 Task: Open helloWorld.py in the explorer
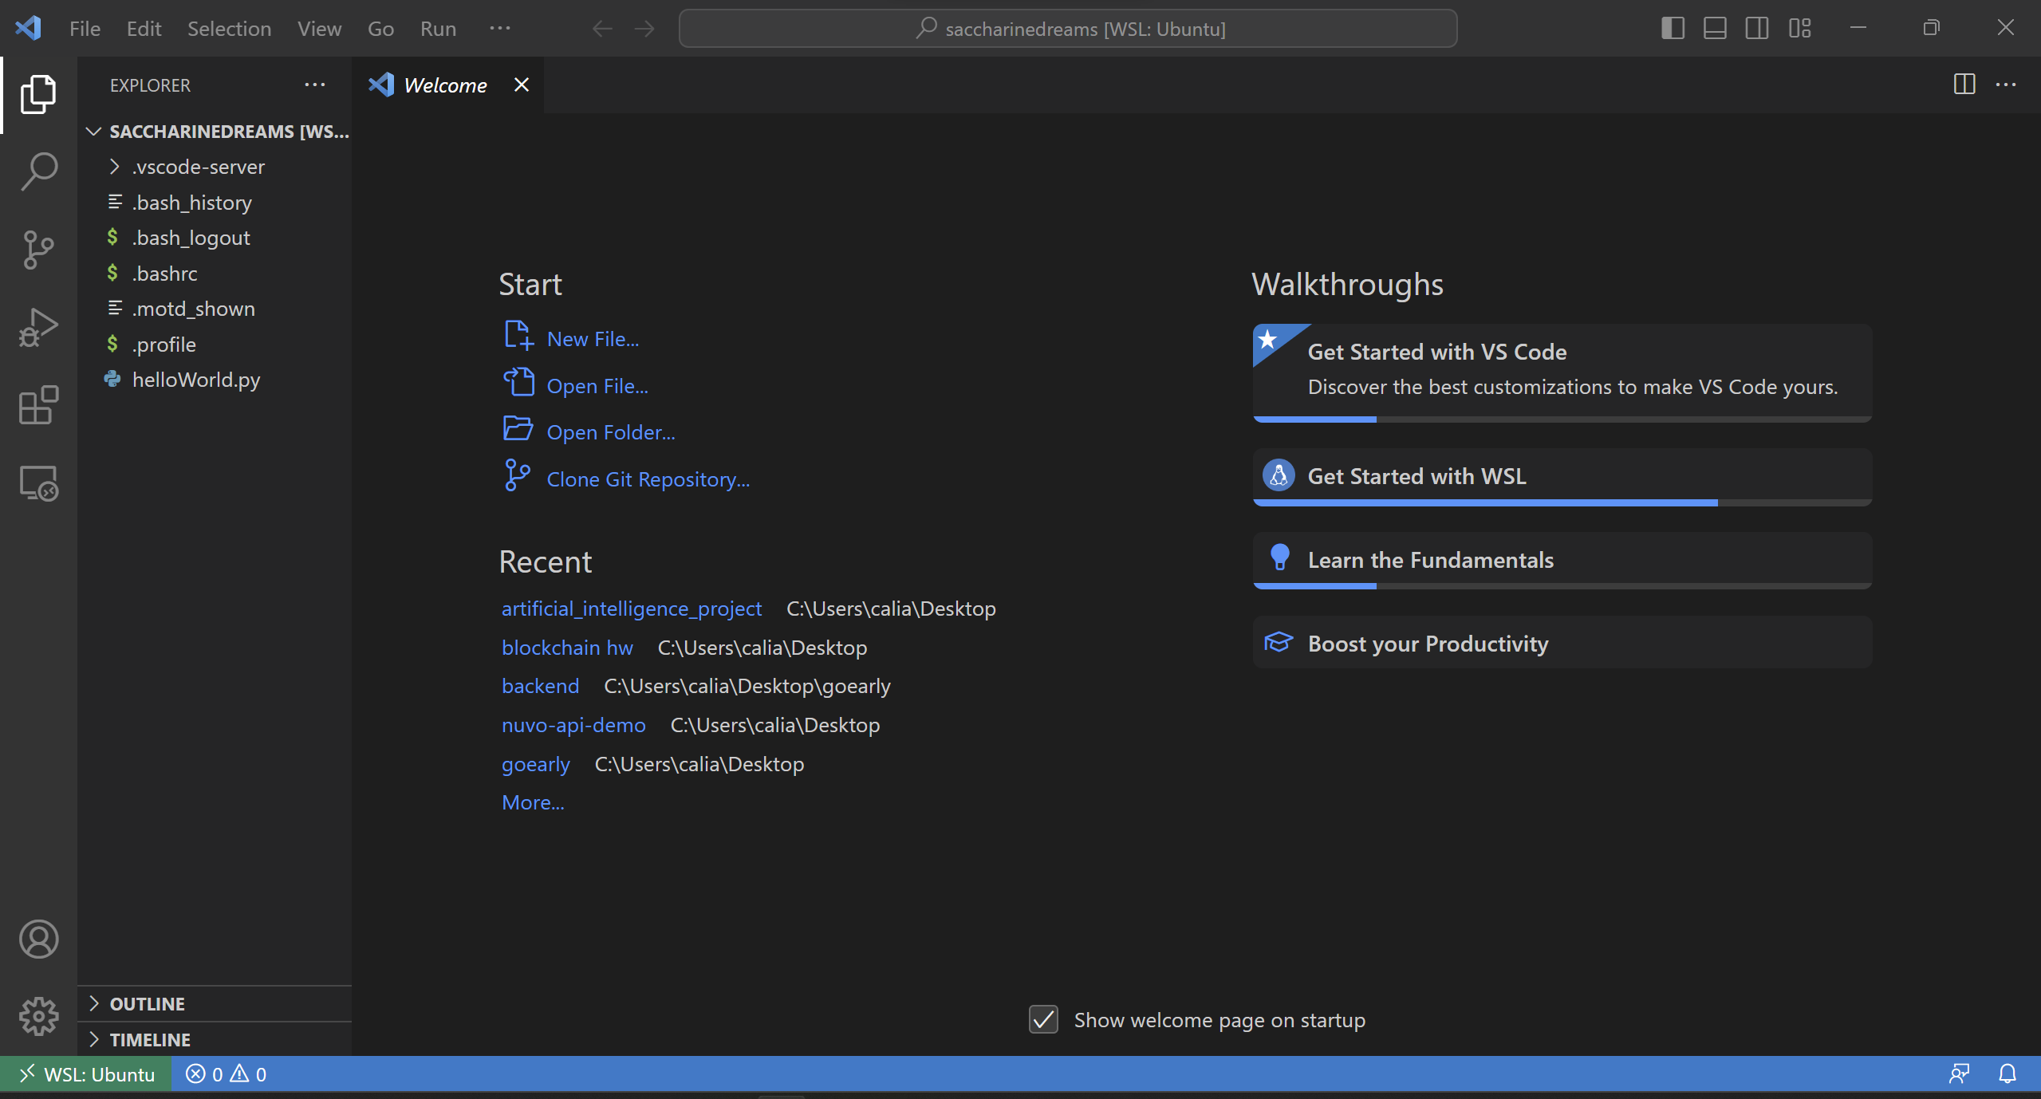215,380
